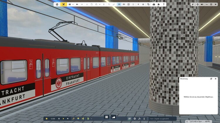220x123 pixels.
Task: Change time of day with the sun icon
Action: [x=47, y=119]
